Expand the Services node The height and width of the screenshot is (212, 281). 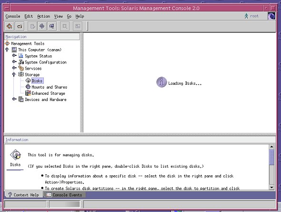tap(14, 68)
